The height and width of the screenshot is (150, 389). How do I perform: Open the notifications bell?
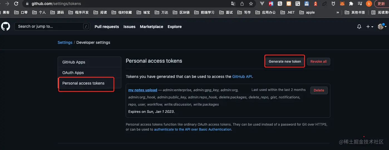pyautogui.click(x=359, y=27)
